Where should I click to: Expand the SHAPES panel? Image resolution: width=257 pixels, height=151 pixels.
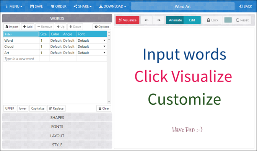(57, 118)
